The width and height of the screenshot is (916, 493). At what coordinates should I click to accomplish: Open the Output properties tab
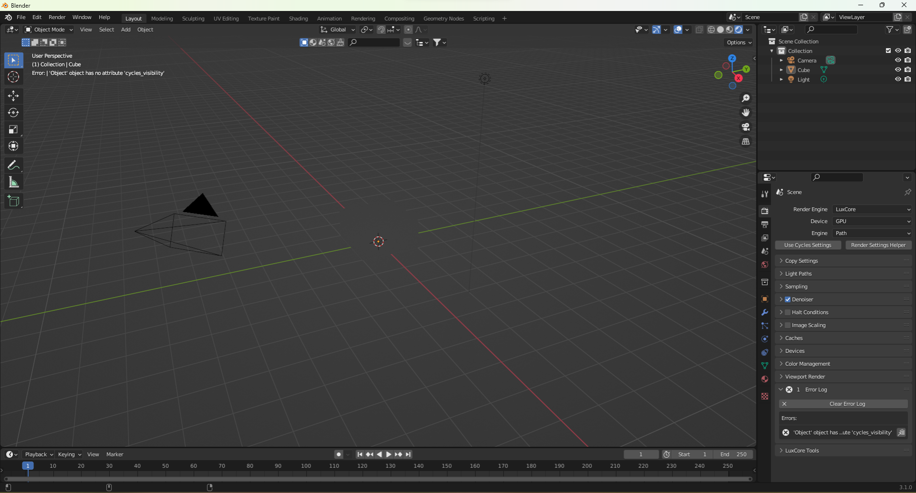[765, 225]
